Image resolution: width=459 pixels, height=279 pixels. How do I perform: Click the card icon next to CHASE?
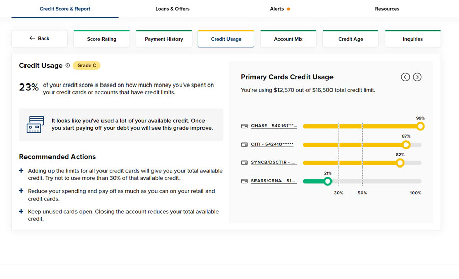(245, 126)
